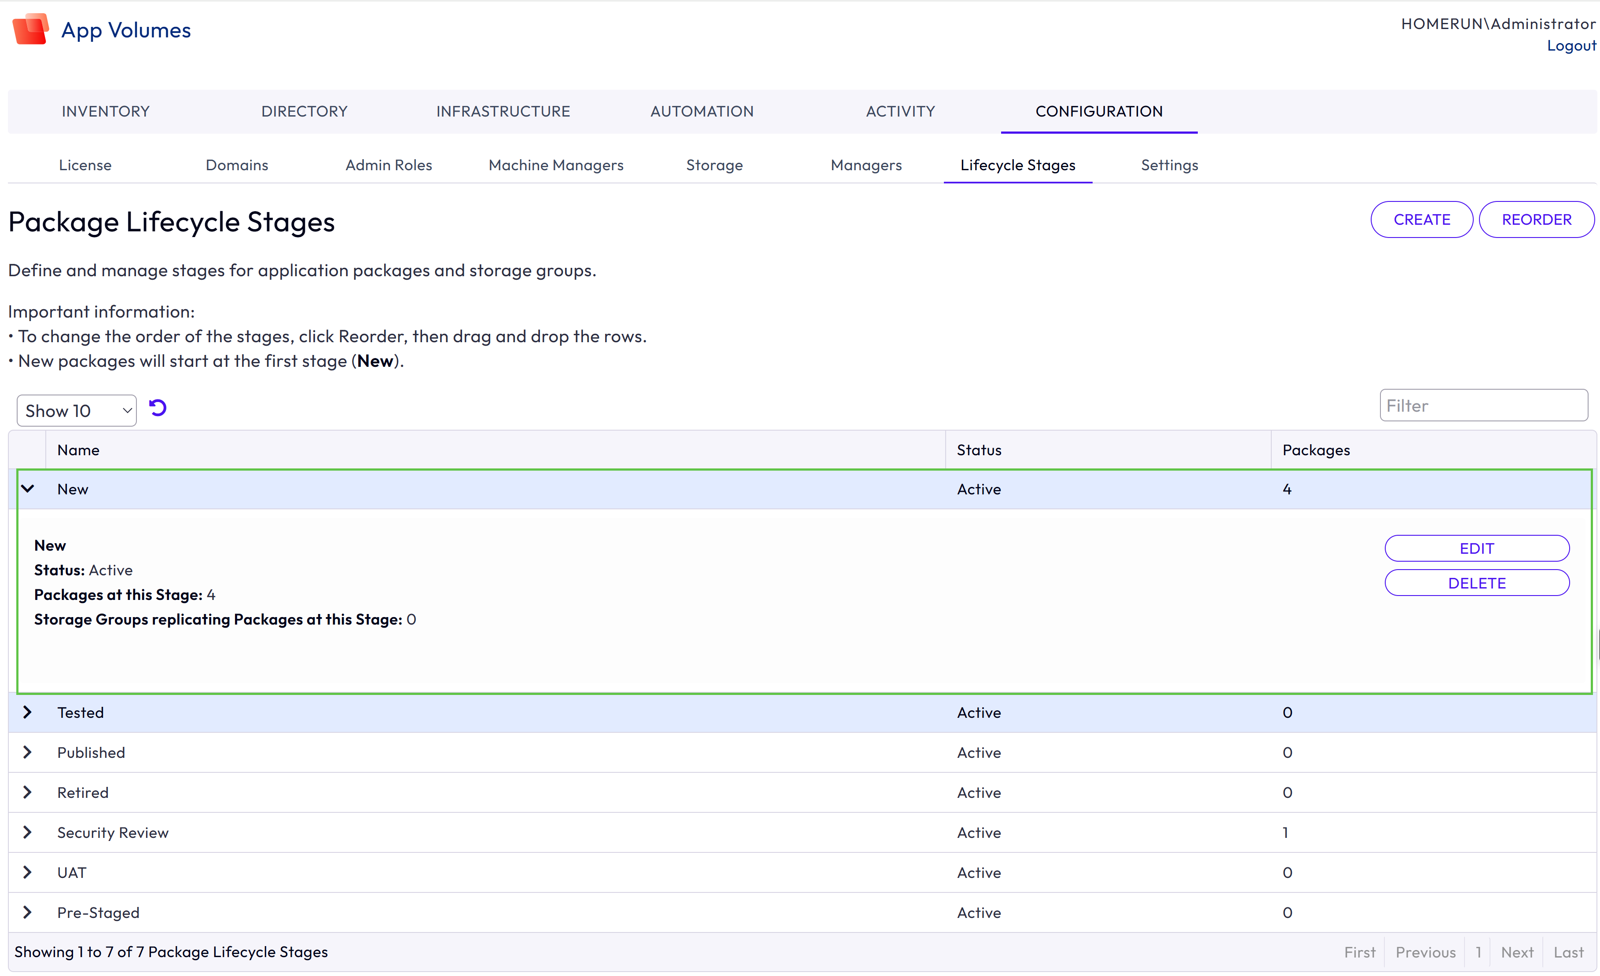Collapse the New stage row

pos(27,489)
